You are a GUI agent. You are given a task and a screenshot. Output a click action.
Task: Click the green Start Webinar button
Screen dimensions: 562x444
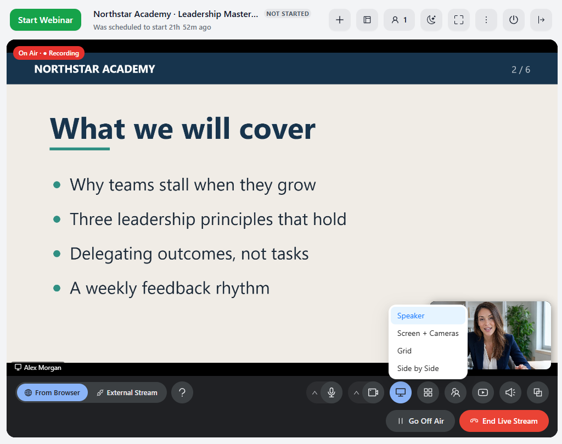pos(46,20)
